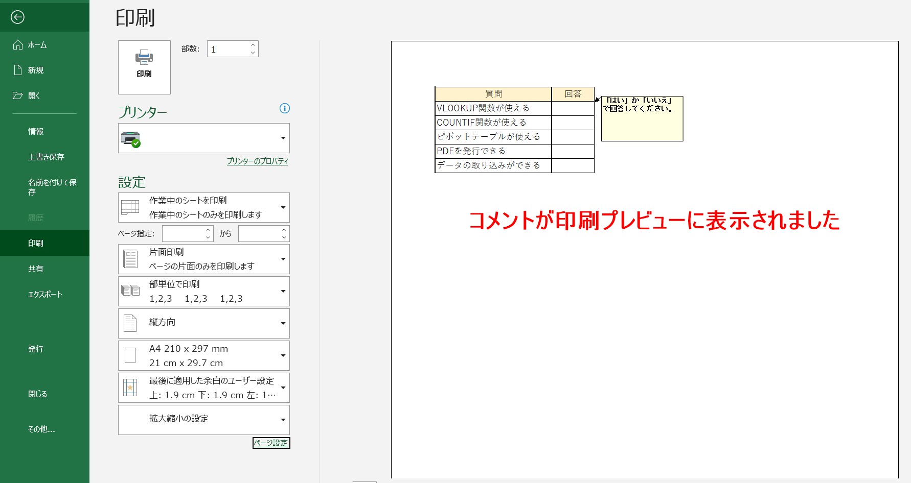This screenshot has width=911, height=483.
Task: Select エクスポート in the sidebar
Action: pyautogui.click(x=45, y=294)
